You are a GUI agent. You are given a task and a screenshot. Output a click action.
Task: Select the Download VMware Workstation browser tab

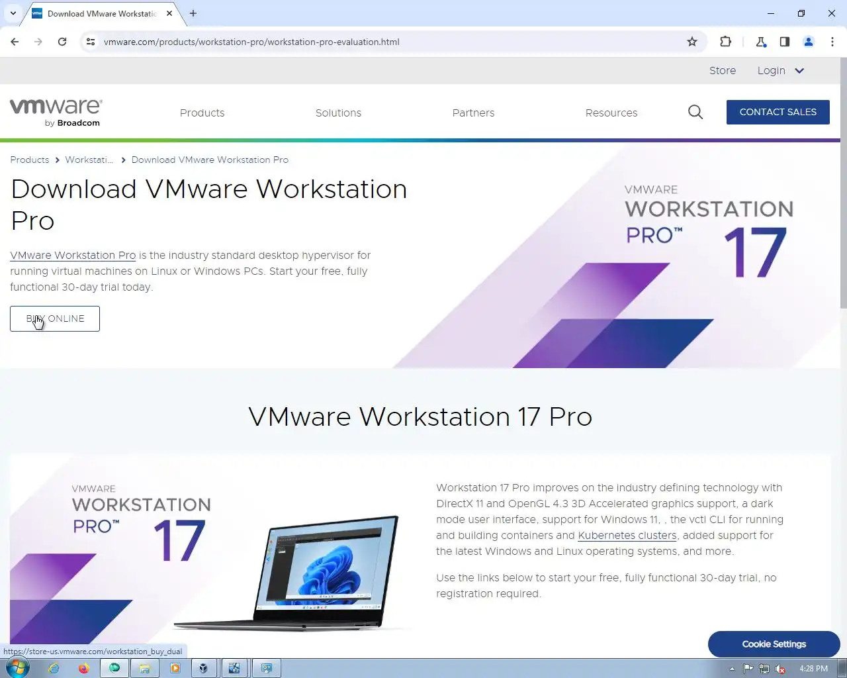[103, 13]
